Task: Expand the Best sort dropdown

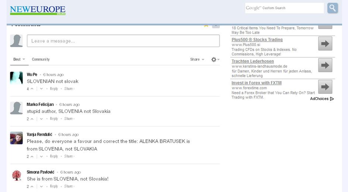Action: click(x=19, y=60)
